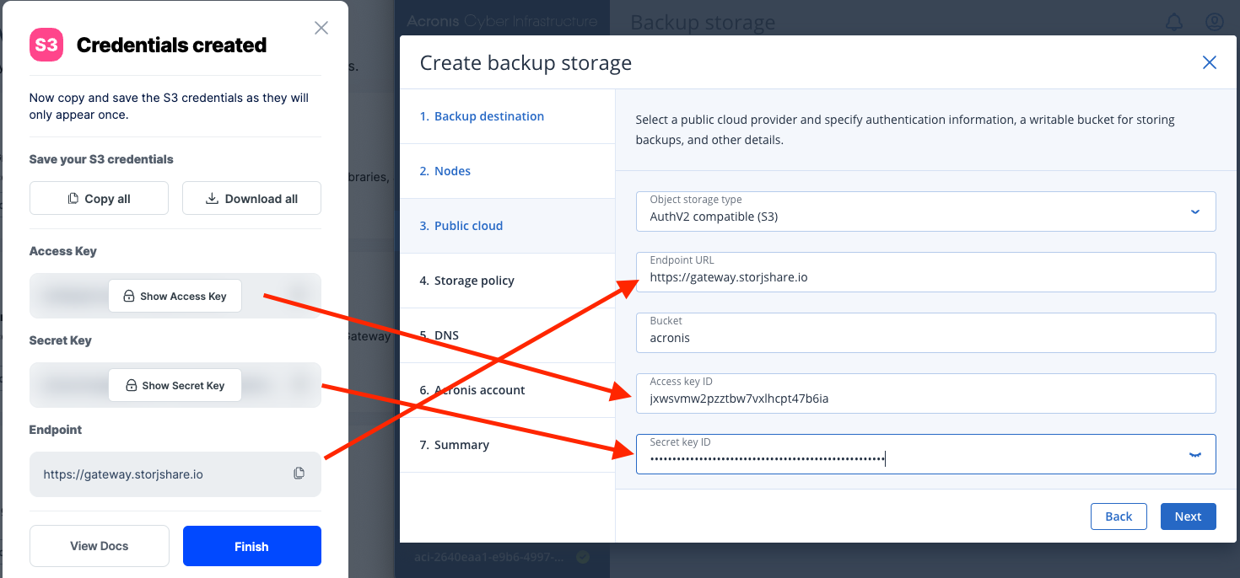This screenshot has width=1240, height=578.
Task: Click the Endpoint URL field
Action: [925, 271]
